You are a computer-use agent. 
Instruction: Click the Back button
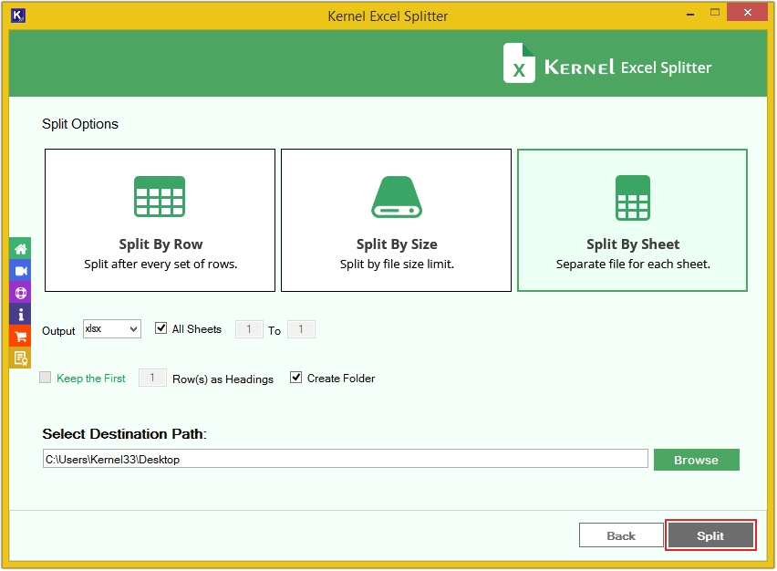click(x=621, y=535)
